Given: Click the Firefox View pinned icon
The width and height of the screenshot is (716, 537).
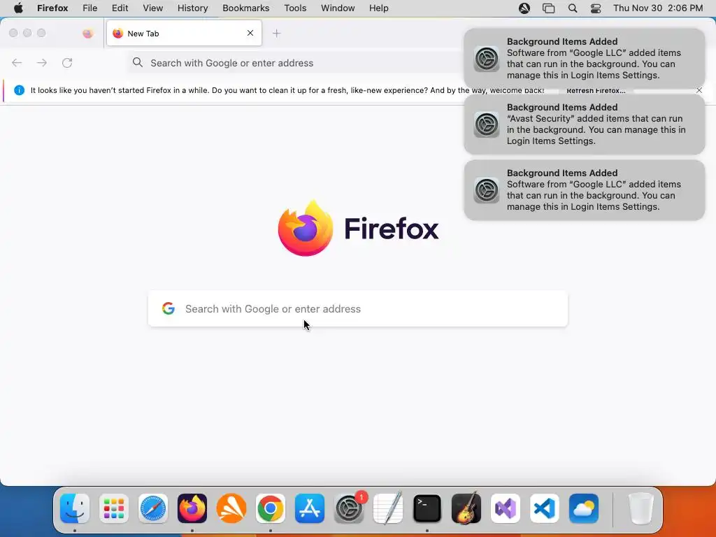Looking at the screenshot, I should (87, 34).
